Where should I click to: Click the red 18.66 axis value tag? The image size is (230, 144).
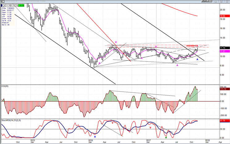(x=224, y=16)
